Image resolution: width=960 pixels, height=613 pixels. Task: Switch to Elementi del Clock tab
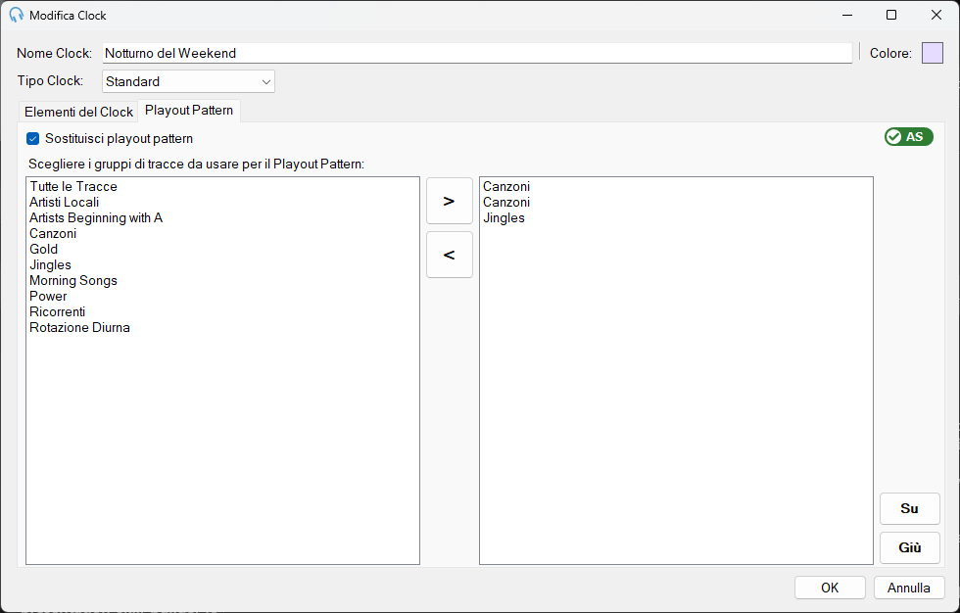click(78, 112)
